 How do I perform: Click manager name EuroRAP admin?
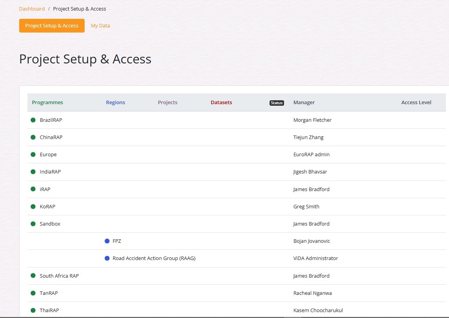pos(311,155)
